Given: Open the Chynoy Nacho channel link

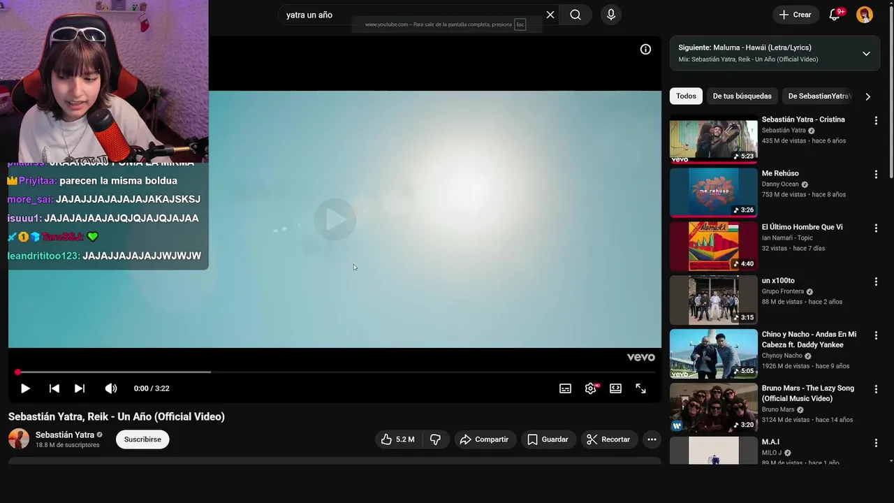Looking at the screenshot, I should (782, 356).
